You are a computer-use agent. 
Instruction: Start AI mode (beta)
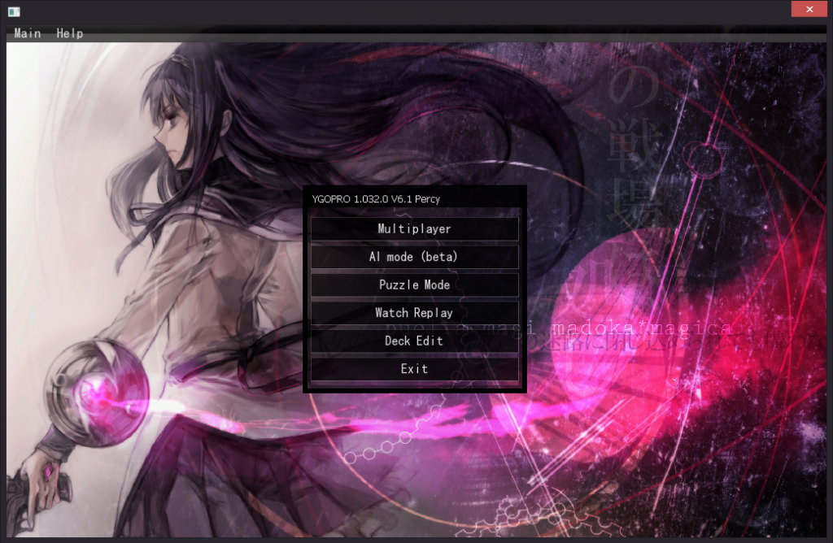coord(414,257)
